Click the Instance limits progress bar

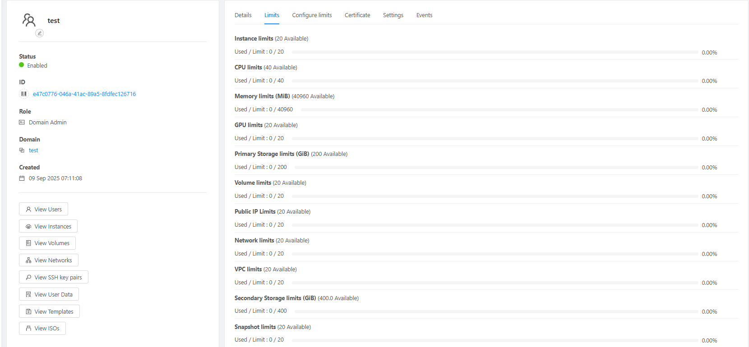[495, 52]
